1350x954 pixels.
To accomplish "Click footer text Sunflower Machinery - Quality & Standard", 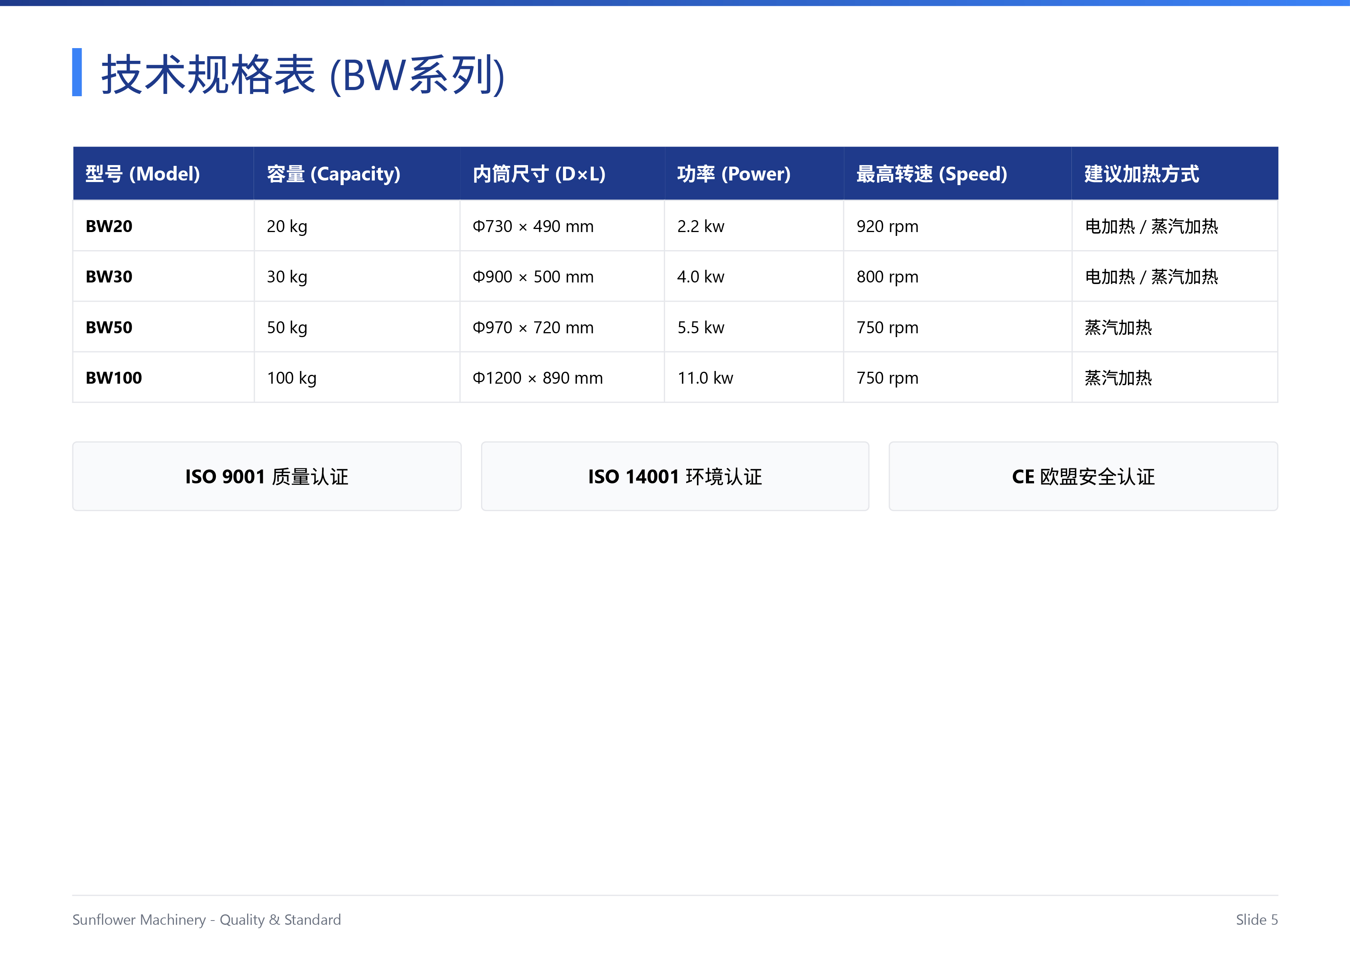I will coord(206,920).
